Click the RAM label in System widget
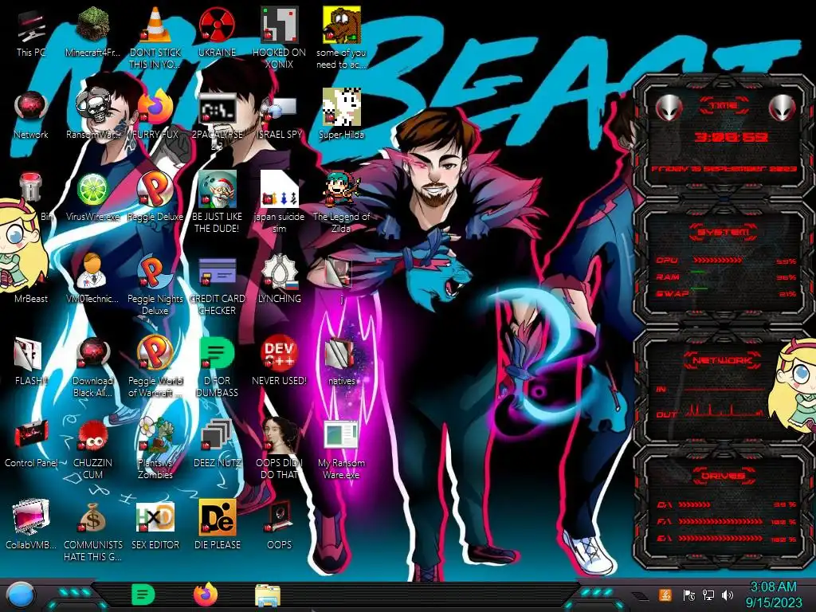The image size is (816, 612). click(668, 277)
